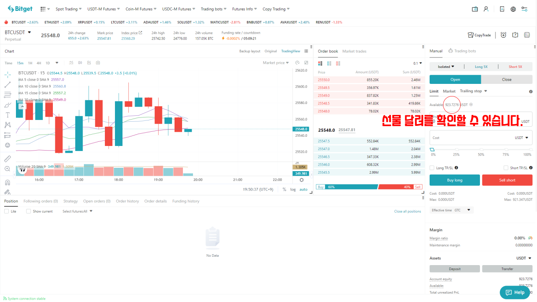Open the price alert bell icon
This screenshot has width=537, height=302.
503,35
